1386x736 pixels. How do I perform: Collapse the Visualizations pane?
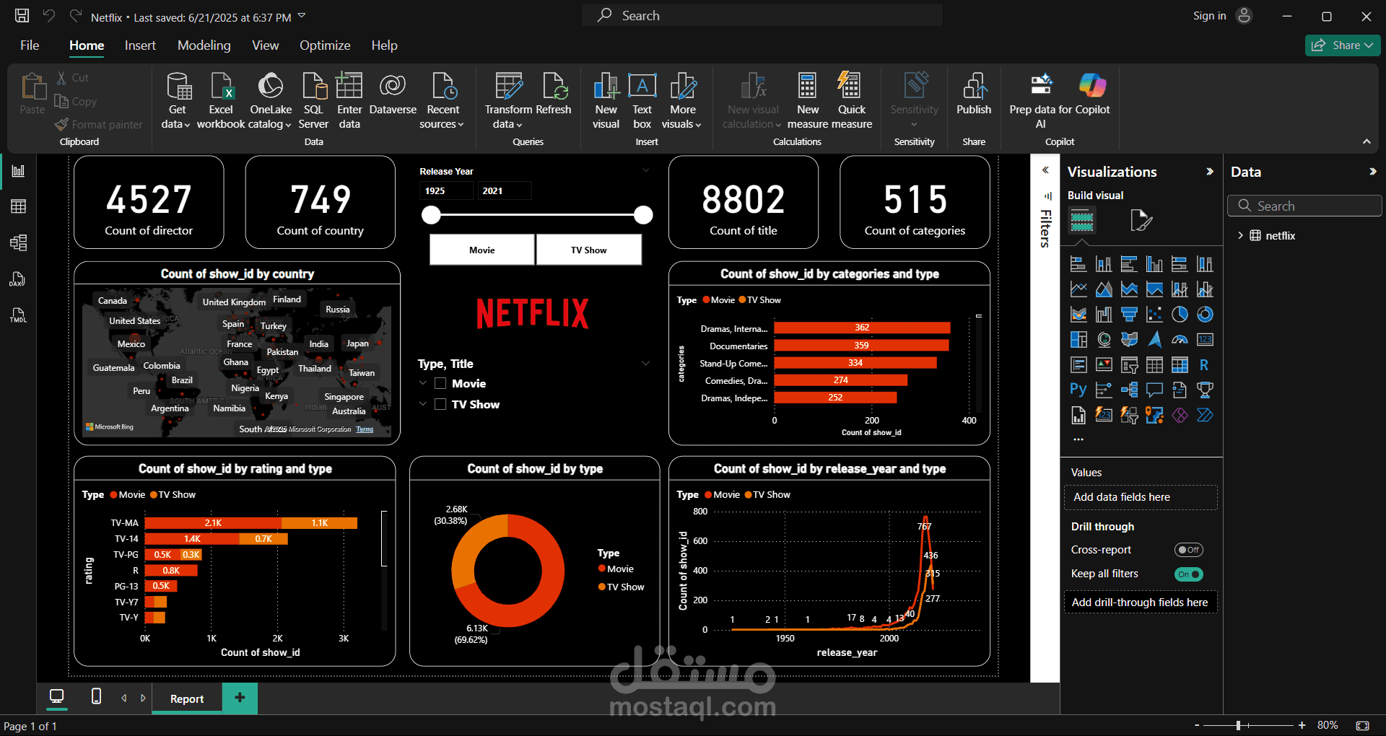click(x=1210, y=172)
